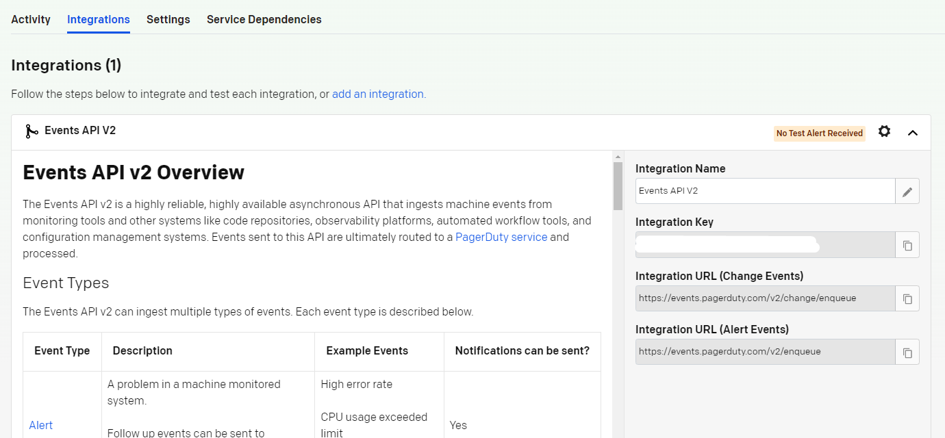
Task: Click the Alert Events URL field
Action: [765, 352]
